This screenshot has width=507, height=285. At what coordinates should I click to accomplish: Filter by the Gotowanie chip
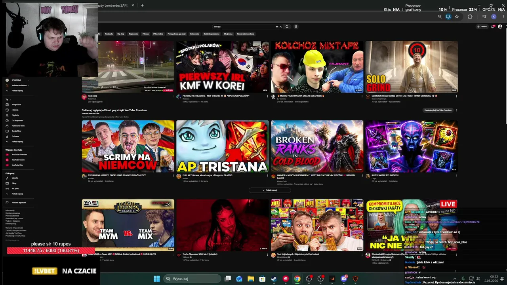(194, 34)
